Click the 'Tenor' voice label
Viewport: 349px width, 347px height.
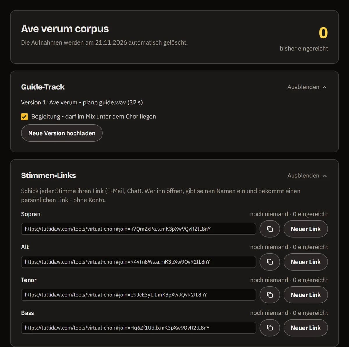pos(29,280)
